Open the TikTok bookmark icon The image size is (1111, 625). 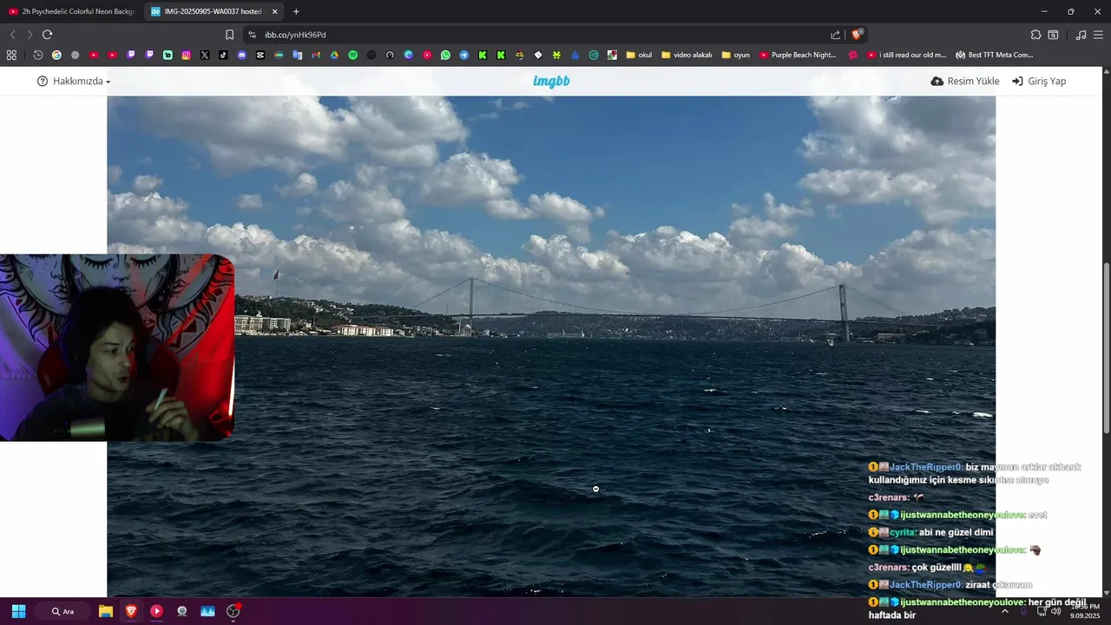coord(223,55)
